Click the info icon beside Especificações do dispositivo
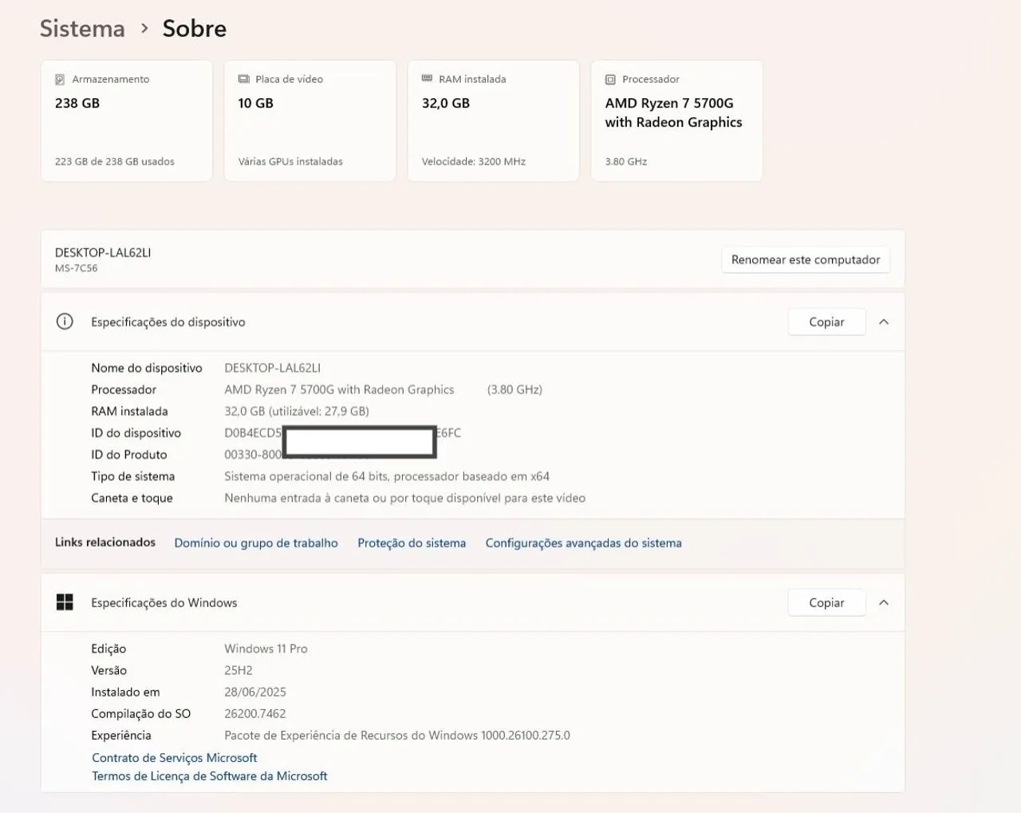This screenshot has width=1021, height=813. click(x=65, y=322)
